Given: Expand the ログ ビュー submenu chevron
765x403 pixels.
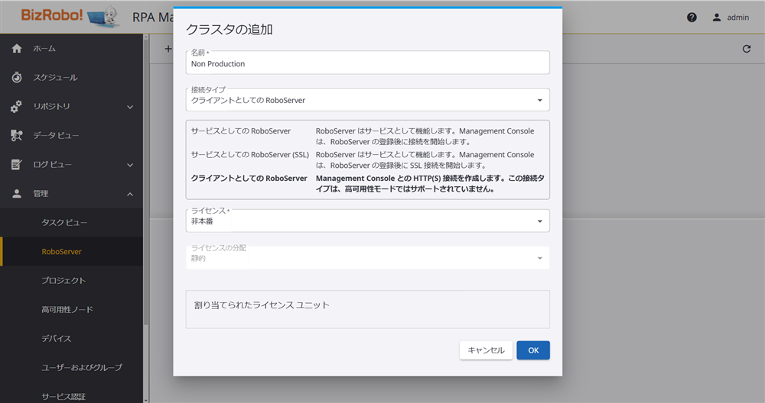Looking at the screenshot, I should pos(130,165).
